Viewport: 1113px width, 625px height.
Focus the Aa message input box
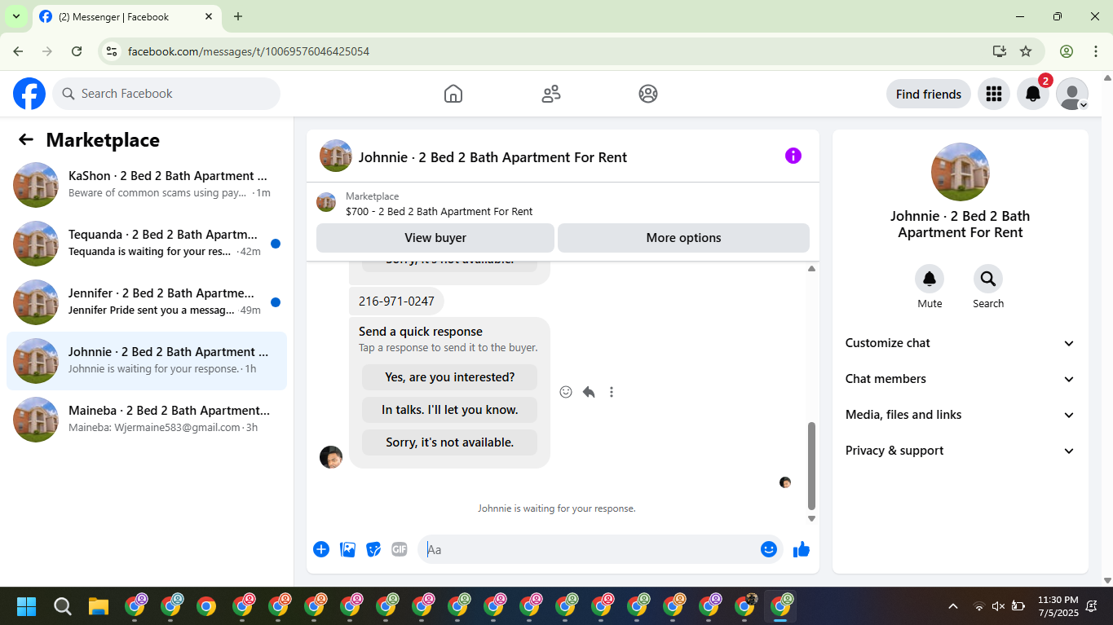coord(590,549)
